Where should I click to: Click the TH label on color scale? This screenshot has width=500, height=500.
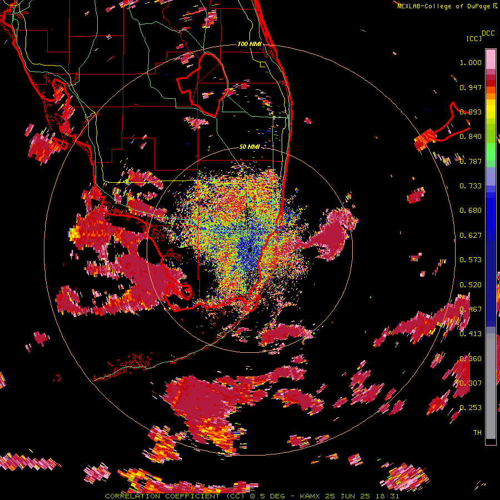tap(477, 433)
